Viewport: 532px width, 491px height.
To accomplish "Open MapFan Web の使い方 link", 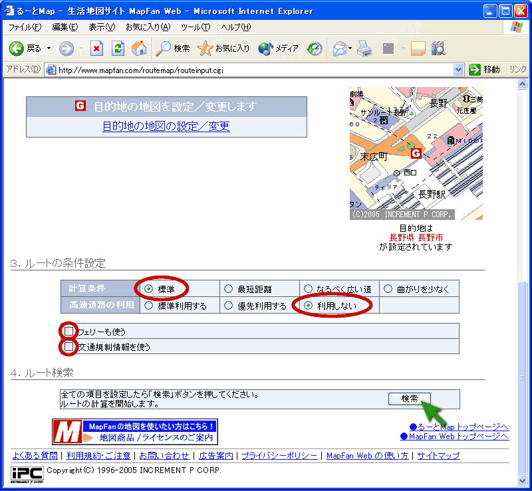I will (368, 456).
